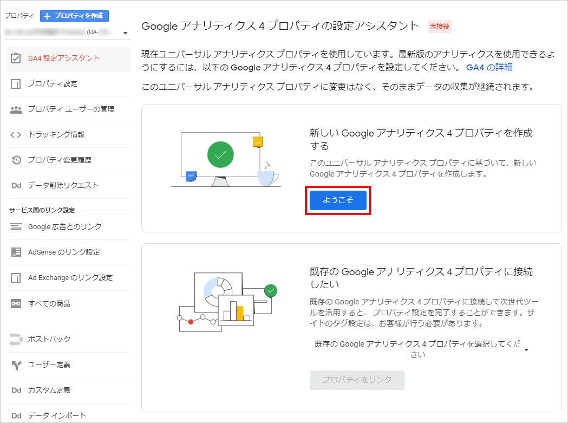This screenshot has height=423, width=568.
Task: Click the 新しい Google アナリティクス 4 プロパティを作成する heading
Action: pos(421,140)
